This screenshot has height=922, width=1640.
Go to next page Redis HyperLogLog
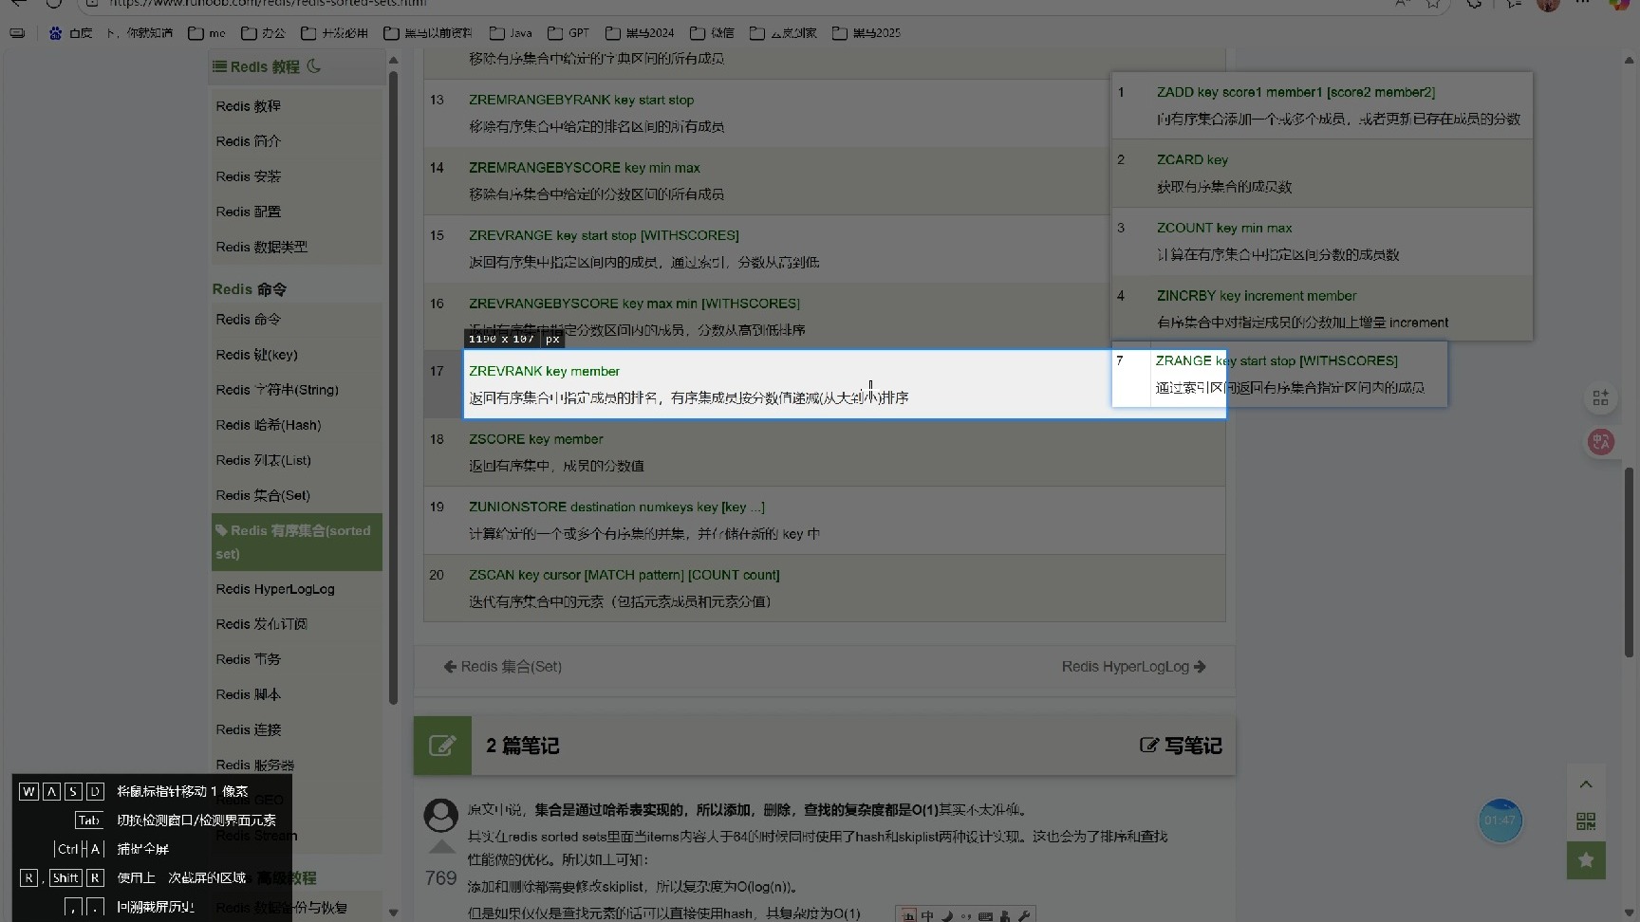click(x=1134, y=667)
